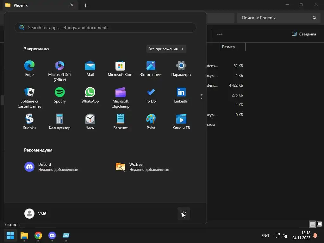Viewport: 324px width, 243px height.
Task: Toggle the Сведения details pane
Action: 304,34
